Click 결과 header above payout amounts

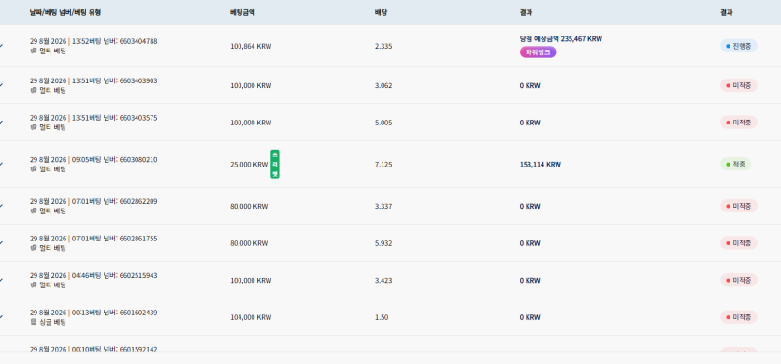(x=526, y=12)
